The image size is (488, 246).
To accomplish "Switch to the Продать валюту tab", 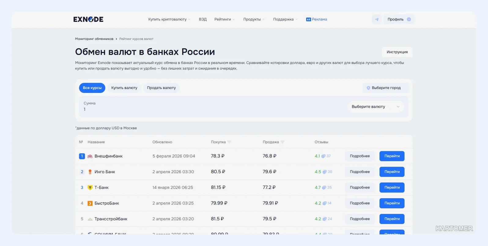I will point(161,88).
